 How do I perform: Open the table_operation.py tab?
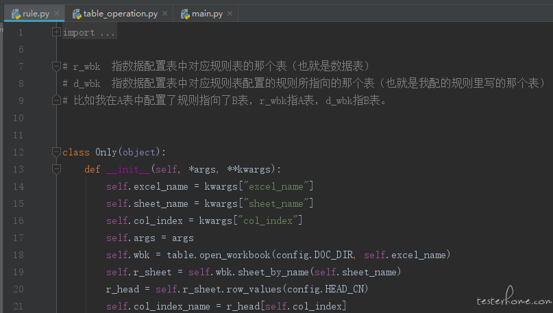[x=119, y=14]
